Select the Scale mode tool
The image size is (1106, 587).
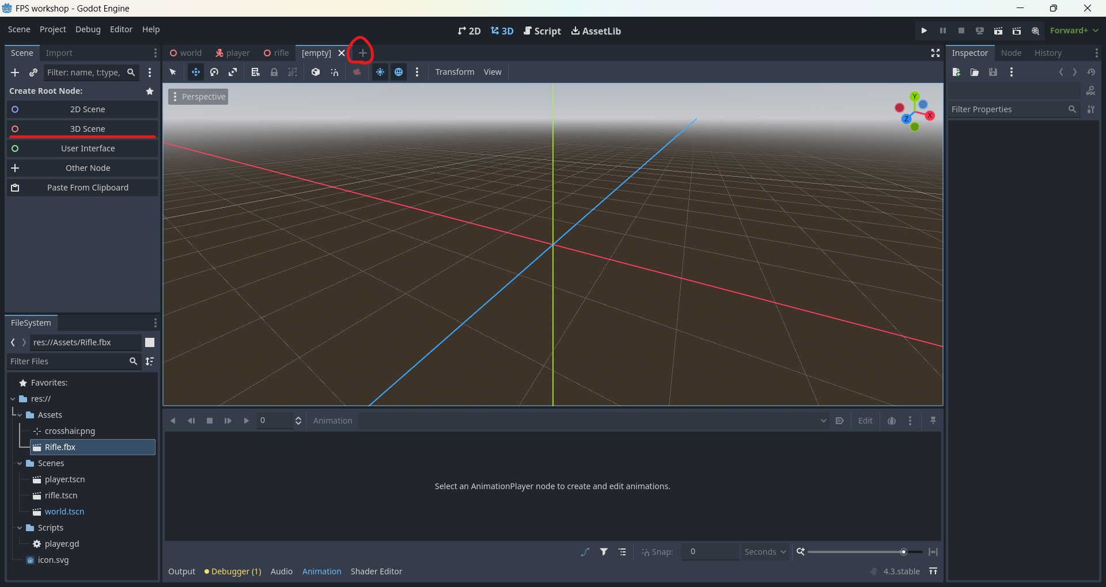coord(233,72)
